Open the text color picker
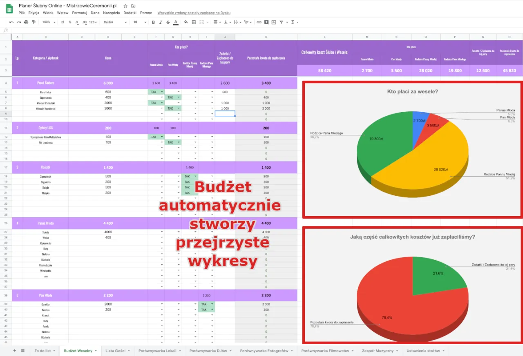Screen dimensions: 523x356 pyautogui.click(x=175, y=22)
